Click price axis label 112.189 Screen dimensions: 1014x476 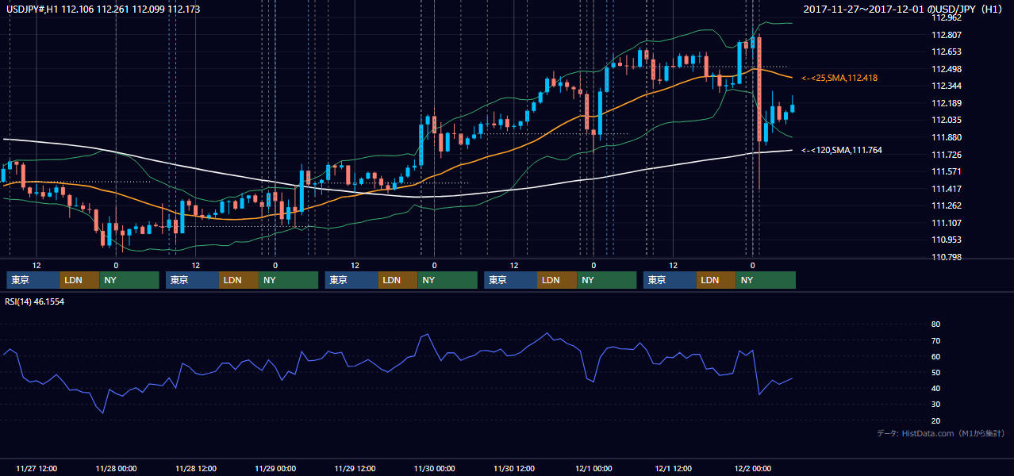(946, 103)
